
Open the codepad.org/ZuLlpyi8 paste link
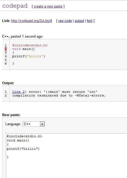coord(31,21)
